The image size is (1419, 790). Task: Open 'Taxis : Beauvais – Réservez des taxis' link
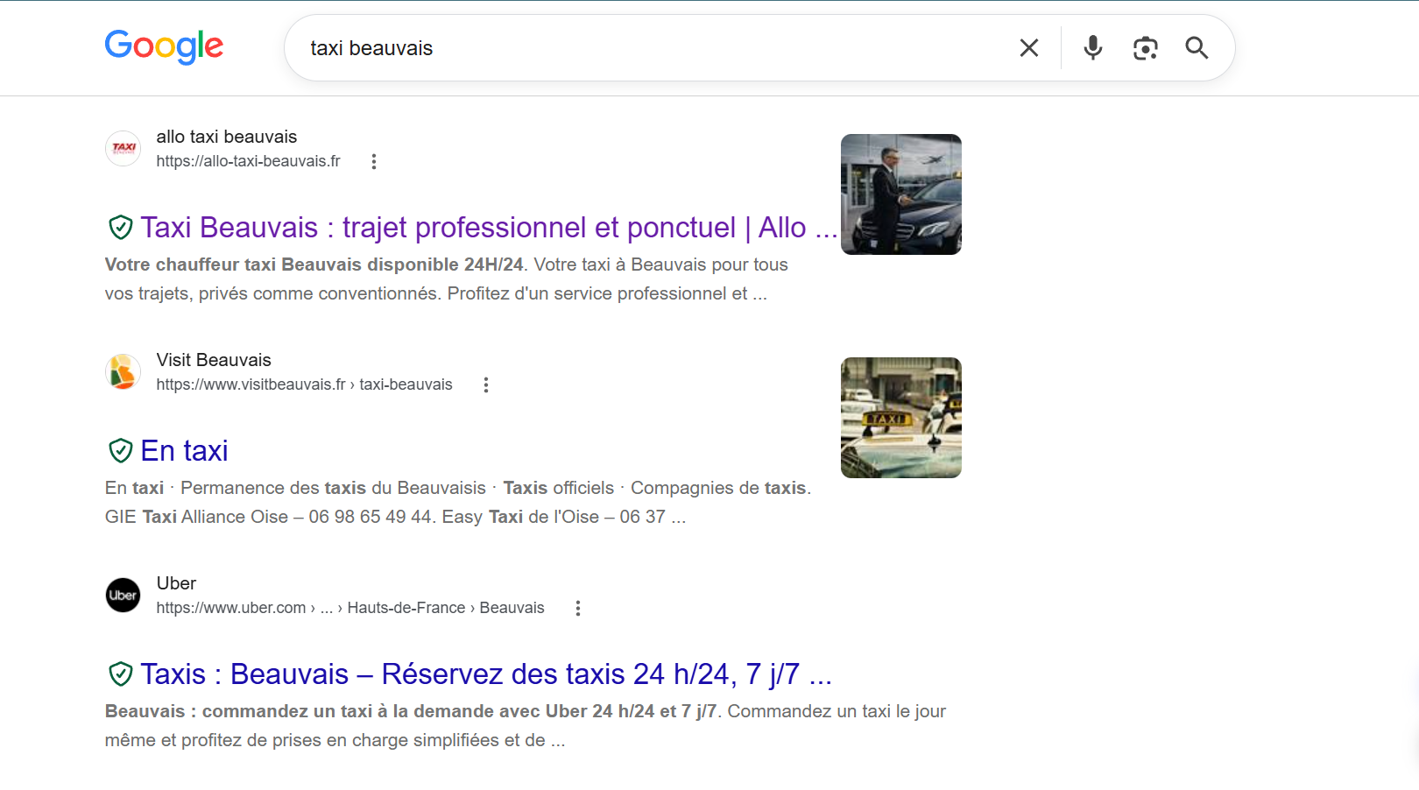coord(486,674)
